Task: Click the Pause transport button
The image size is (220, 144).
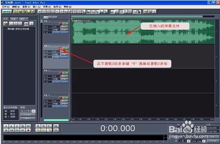Action: (x=17, y=126)
